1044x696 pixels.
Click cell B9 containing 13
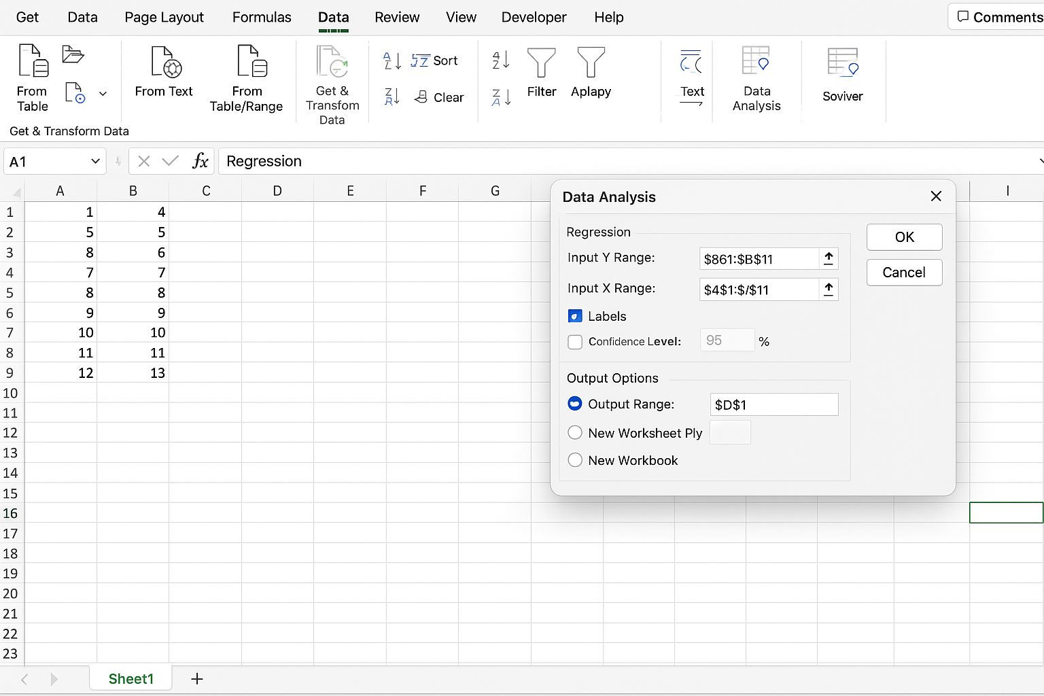tap(133, 372)
